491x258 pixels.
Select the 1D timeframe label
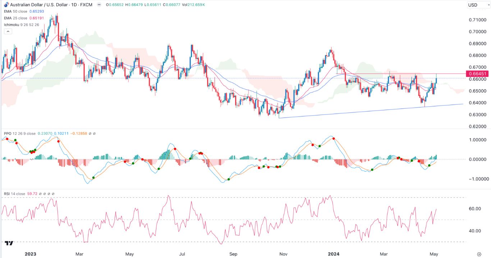pyautogui.click(x=74, y=5)
